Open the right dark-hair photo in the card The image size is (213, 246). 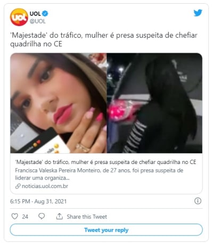click(154, 103)
